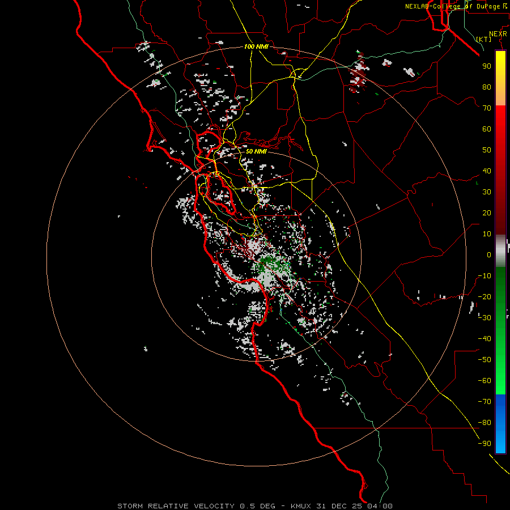The width and height of the screenshot is (510, 510).
Task: Select the positive 80 value on the velocity scale
Action: click(x=487, y=87)
